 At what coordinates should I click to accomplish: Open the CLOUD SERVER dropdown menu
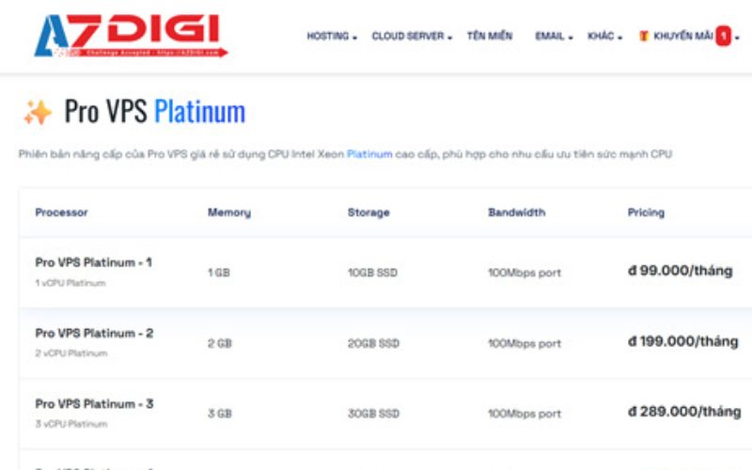412,36
